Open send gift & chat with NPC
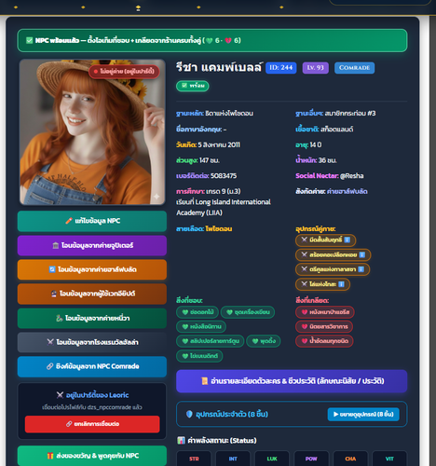 pyautogui.click(x=92, y=456)
